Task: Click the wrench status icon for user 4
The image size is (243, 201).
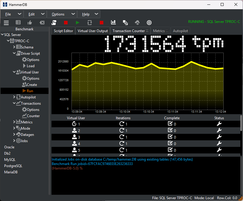Action: [219, 143]
